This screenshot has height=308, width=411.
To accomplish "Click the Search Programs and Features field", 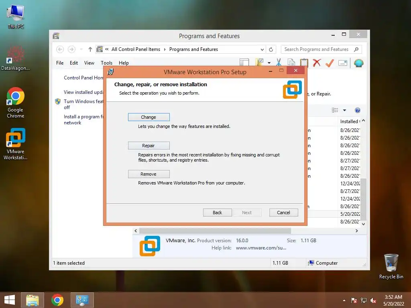I will click(x=317, y=49).
